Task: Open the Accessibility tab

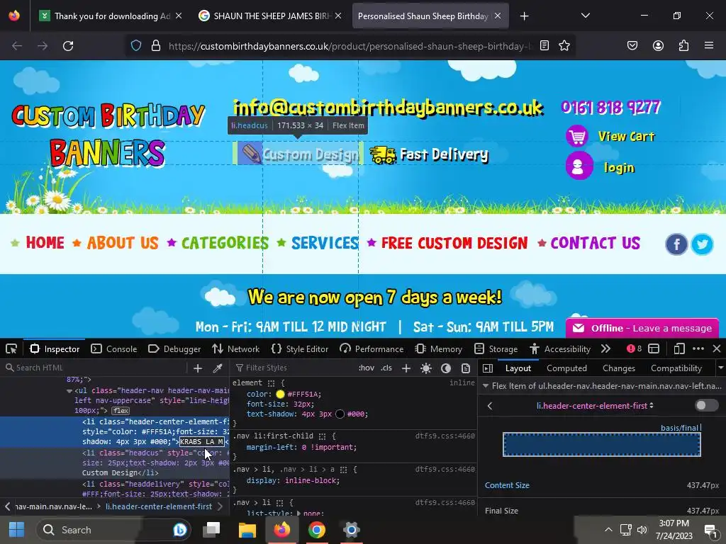Action: (560, 348)
